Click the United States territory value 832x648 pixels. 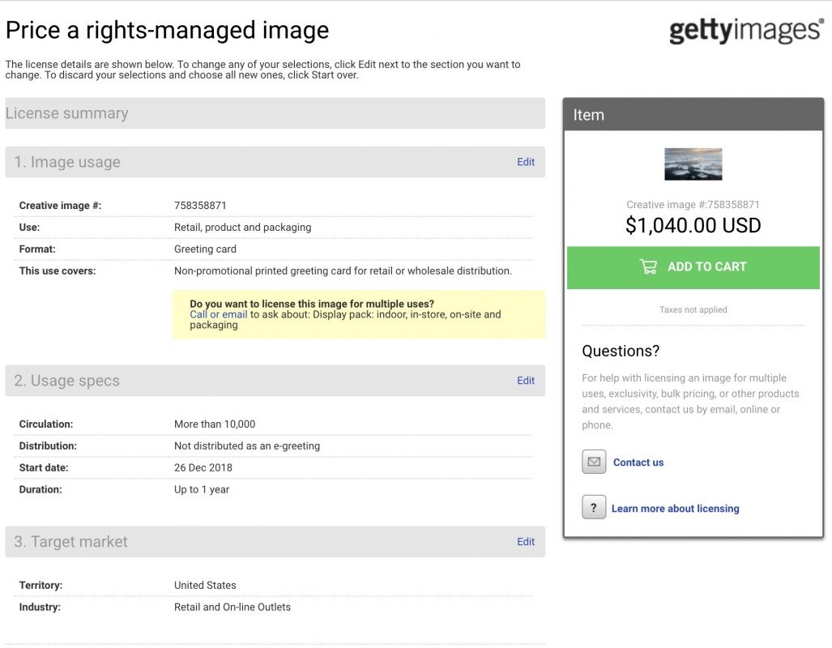tap(205, 585)
